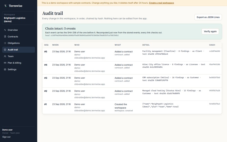Click the Termwise brand name
This screenshot has height=142, width=227.
tap(16, 6)
